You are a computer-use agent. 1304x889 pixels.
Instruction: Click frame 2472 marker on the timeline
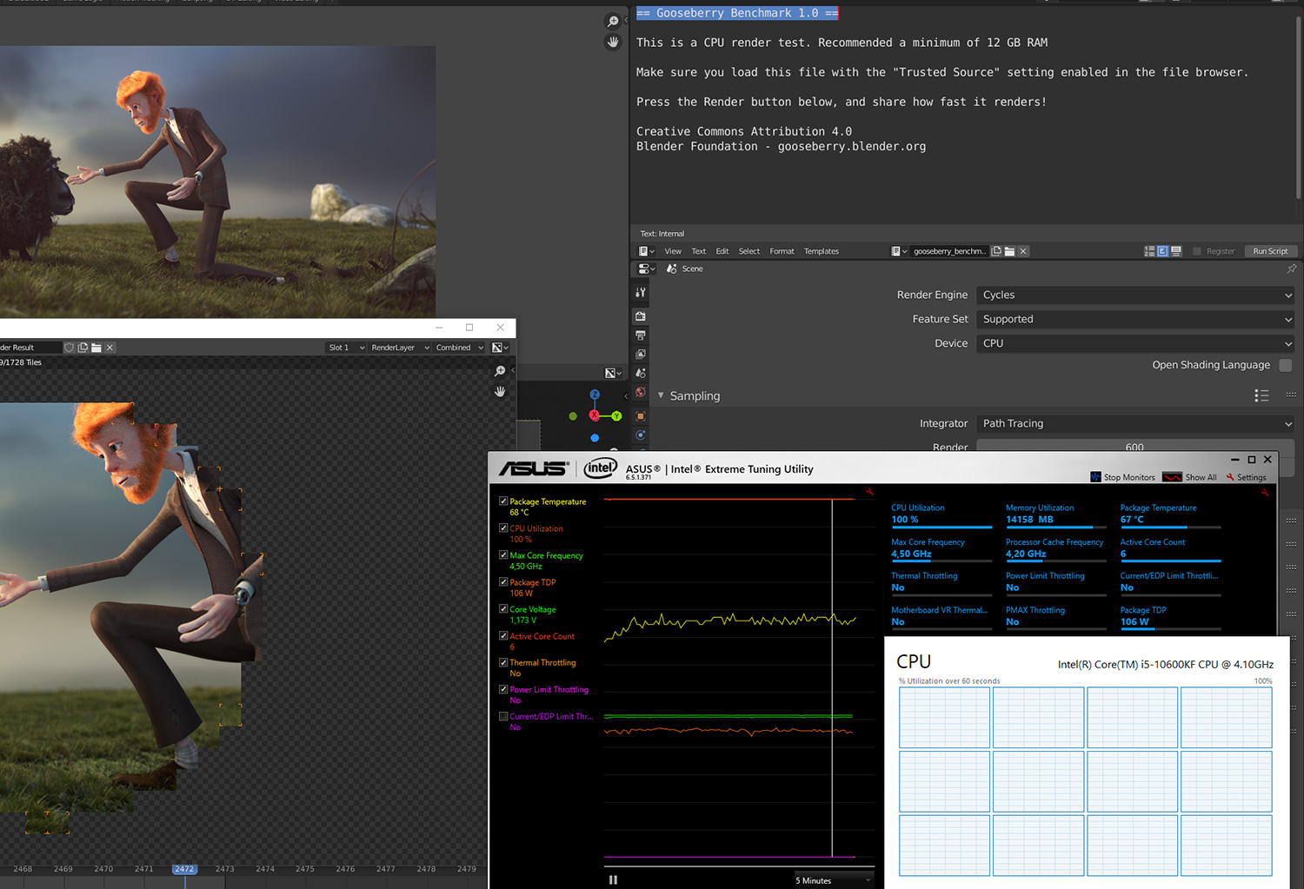pos(184,869)
